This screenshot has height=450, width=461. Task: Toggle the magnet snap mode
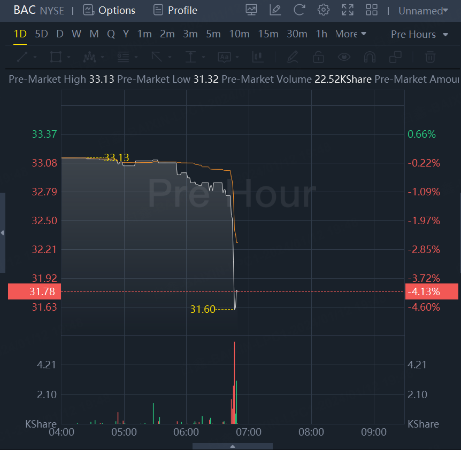pyautogui.click(x=370, y=57)
